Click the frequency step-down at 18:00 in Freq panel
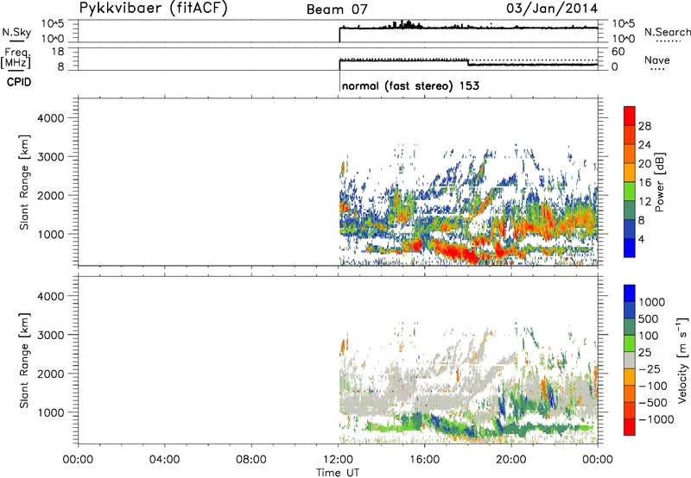The width and height of the screenshot is (691, 478). click(x=467, y=62)
